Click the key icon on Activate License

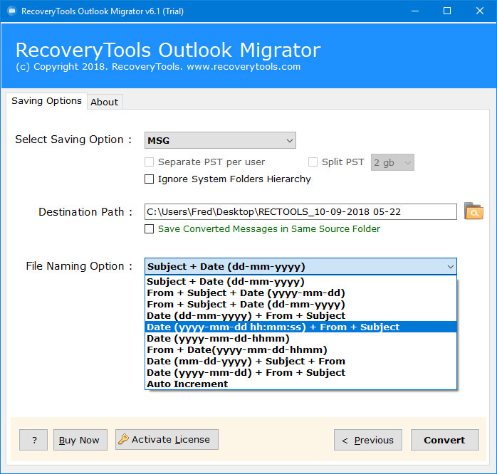(123, 439)
